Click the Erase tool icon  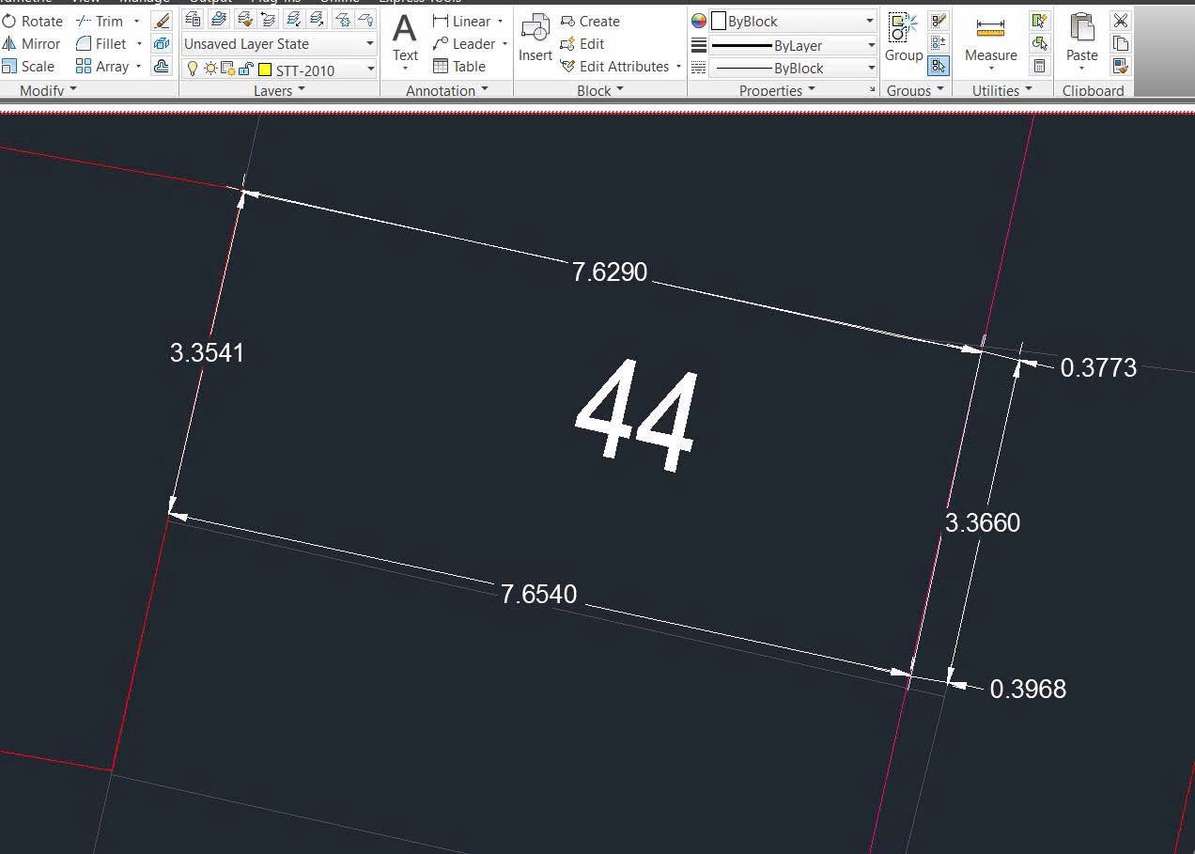pyautogui.click(x=162, y=21)
